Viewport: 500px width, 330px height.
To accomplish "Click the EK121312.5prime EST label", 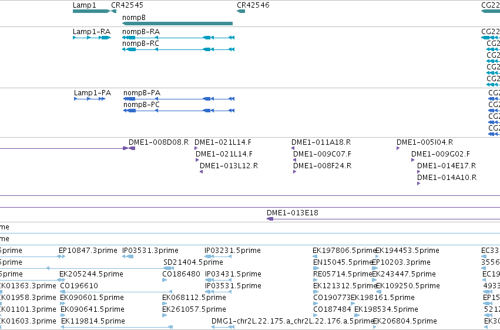I will 345,286.
